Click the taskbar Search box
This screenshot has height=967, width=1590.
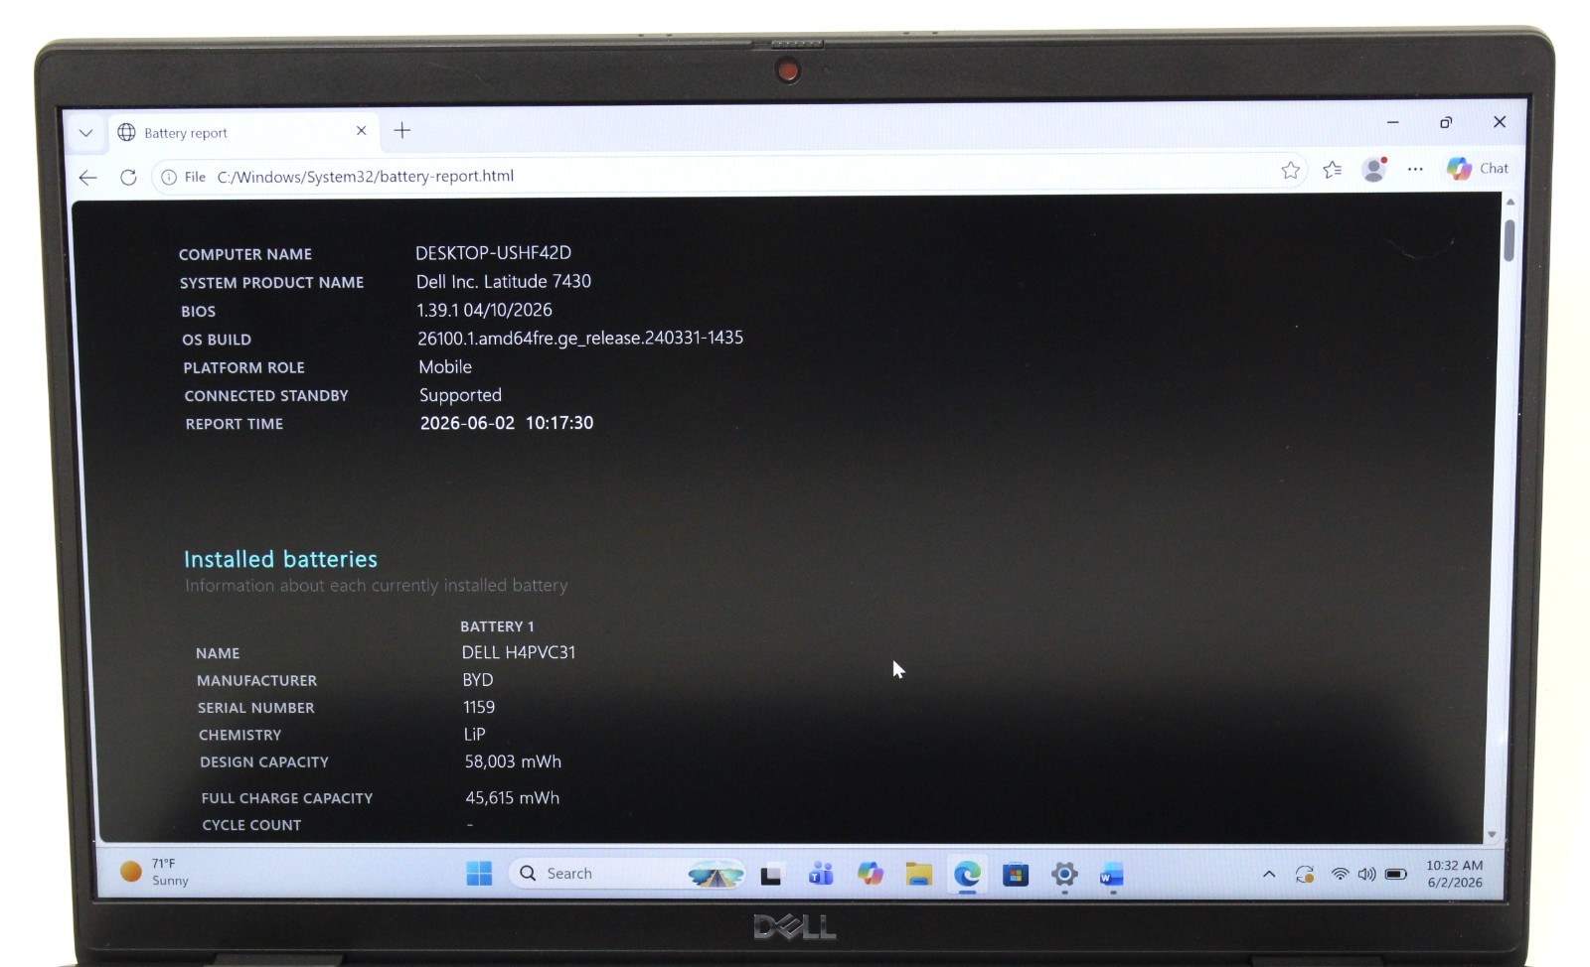click(x=627, y=874)
